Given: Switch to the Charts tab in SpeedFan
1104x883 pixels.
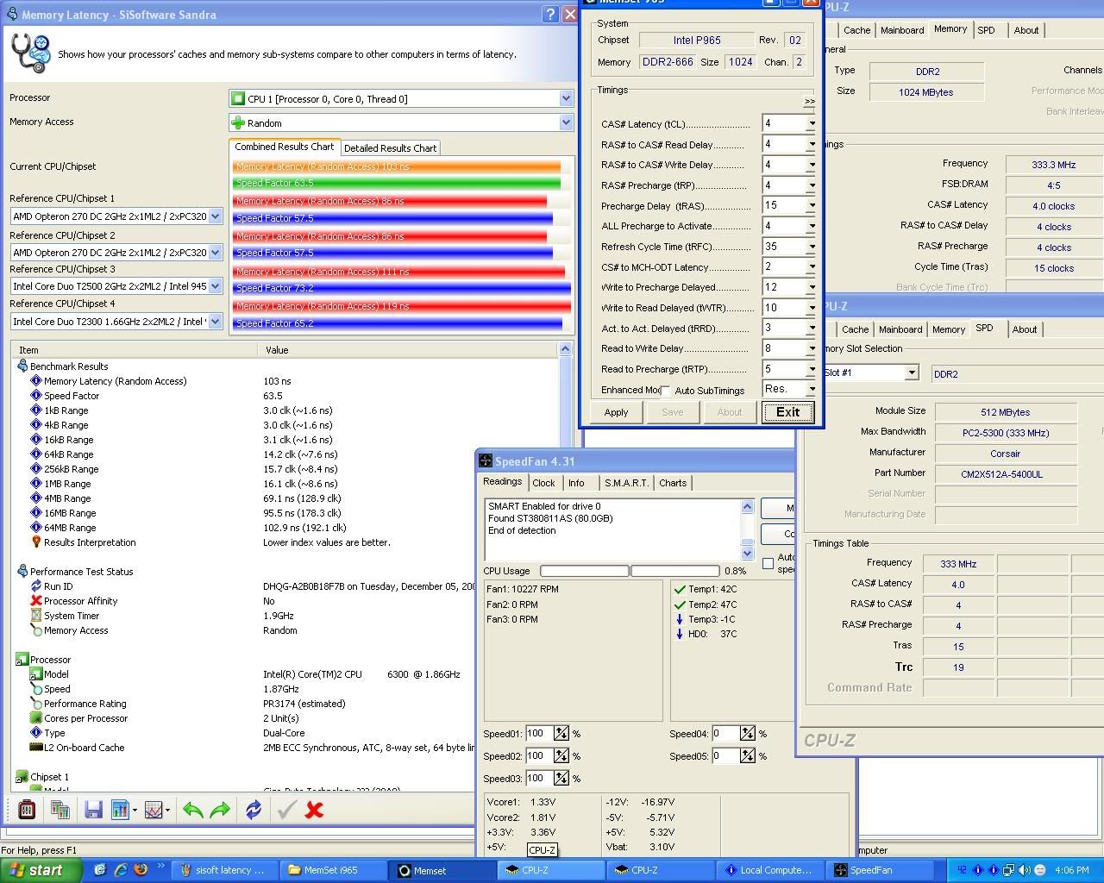Looking at the screenshot, I should [x=673, y=483].
